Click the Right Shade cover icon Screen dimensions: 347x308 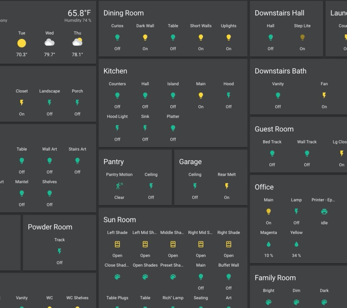pos(229,244)
